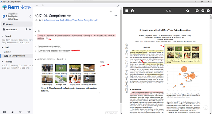Viewport: 212px width, 114px height.
Task: Click the upload icon below the title
Action: tap(36, 20)
